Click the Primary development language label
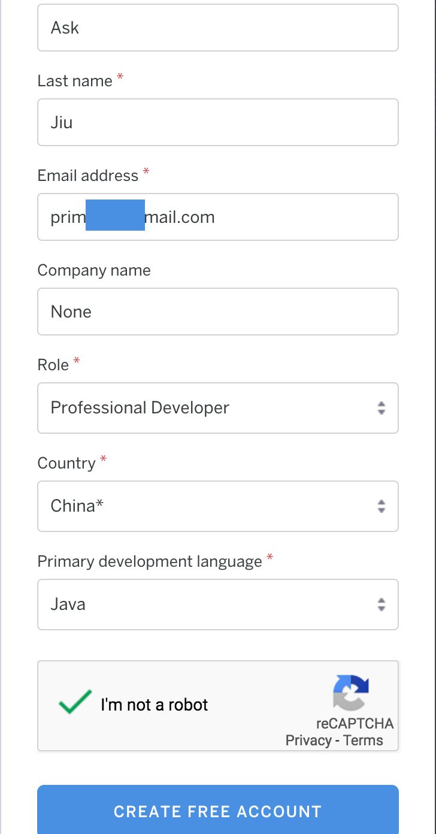The image size is (436, 834). [150, 561]
